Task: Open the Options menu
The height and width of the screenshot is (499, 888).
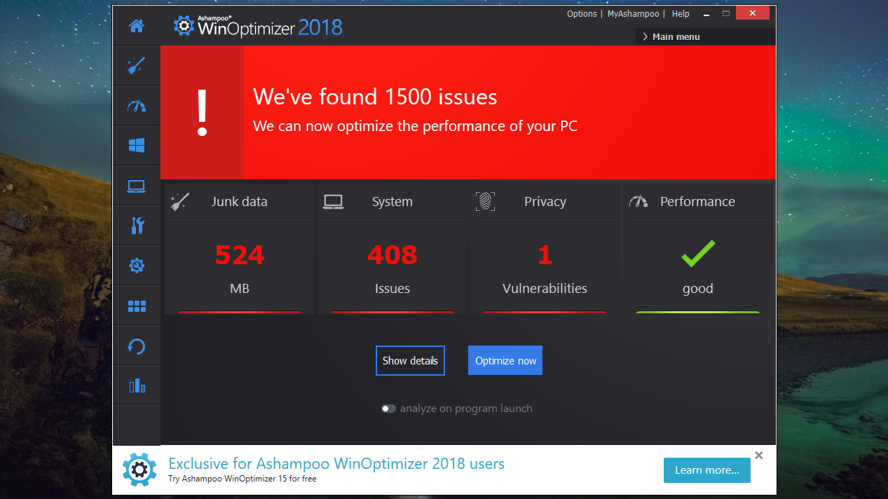Action: (582, 14)
